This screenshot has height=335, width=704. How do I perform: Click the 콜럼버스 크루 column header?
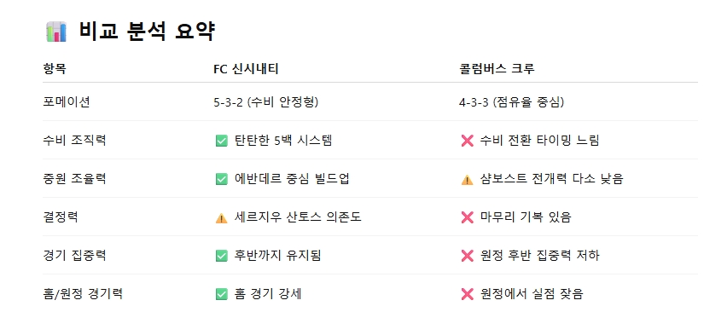[497, 69]
